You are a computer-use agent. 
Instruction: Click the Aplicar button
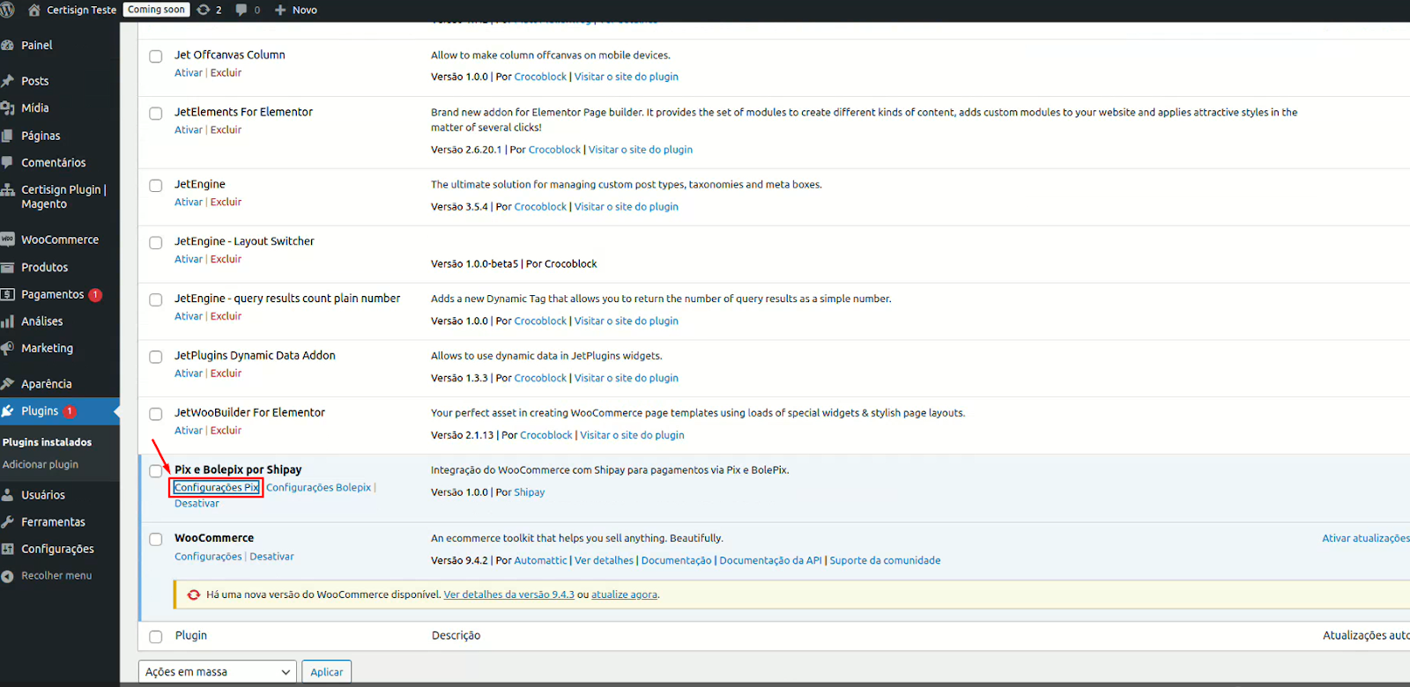tap(327, 672)
